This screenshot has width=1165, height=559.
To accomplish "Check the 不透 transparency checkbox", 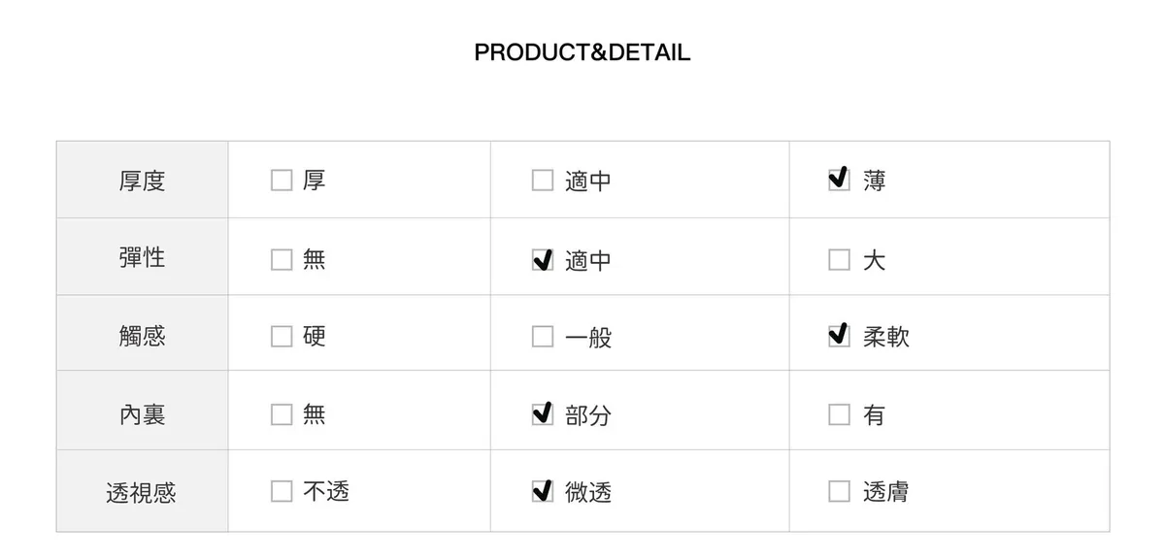I will (282, 492).
